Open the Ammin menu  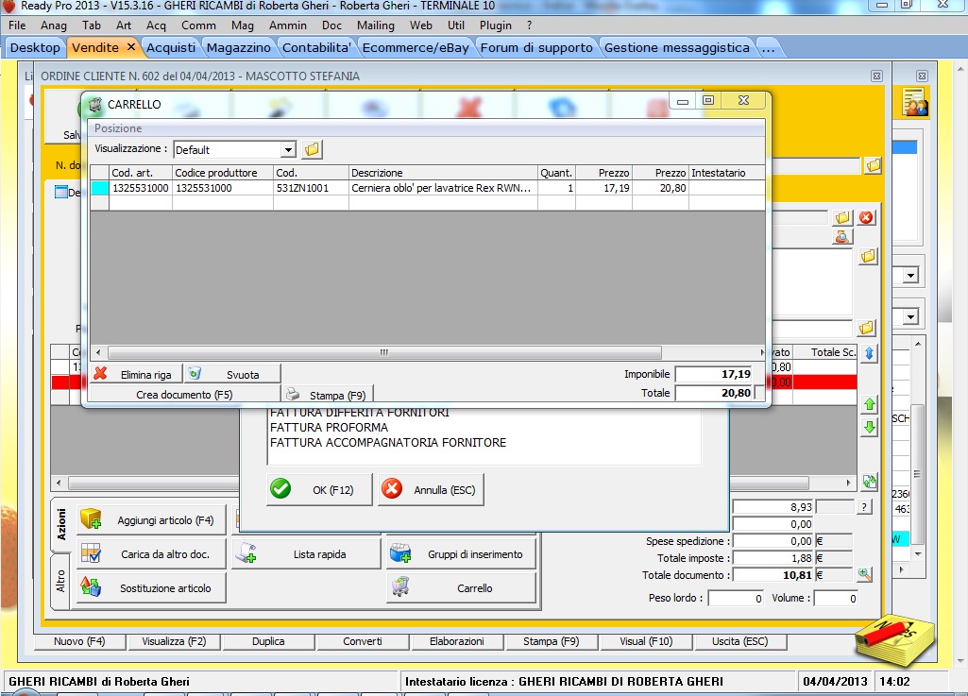[288, 25]
